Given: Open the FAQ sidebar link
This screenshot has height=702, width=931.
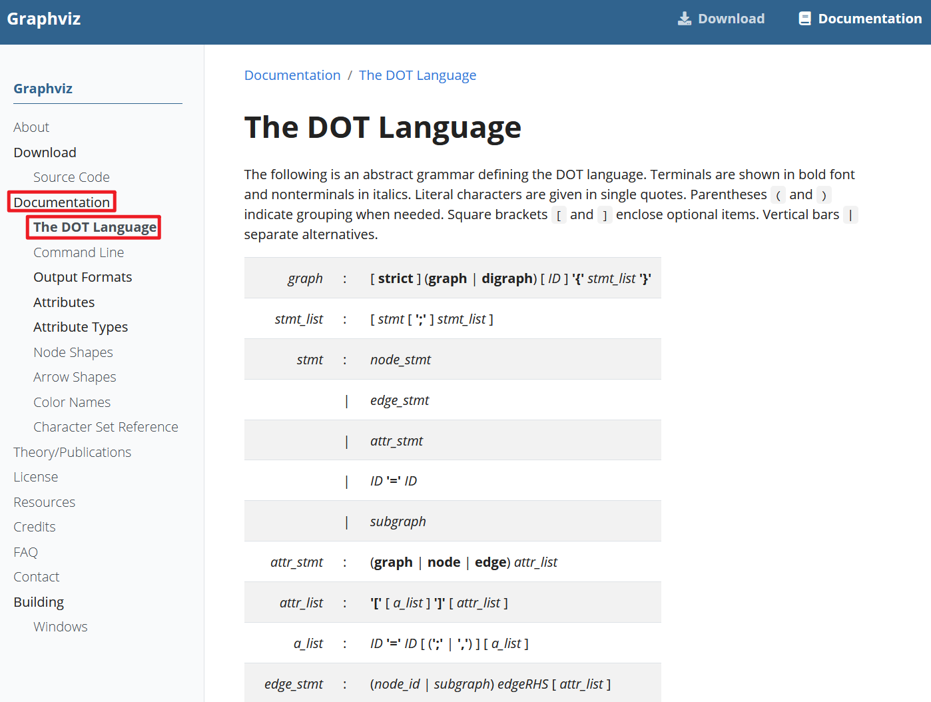Looking at the screenshot, I should (26, 552).
